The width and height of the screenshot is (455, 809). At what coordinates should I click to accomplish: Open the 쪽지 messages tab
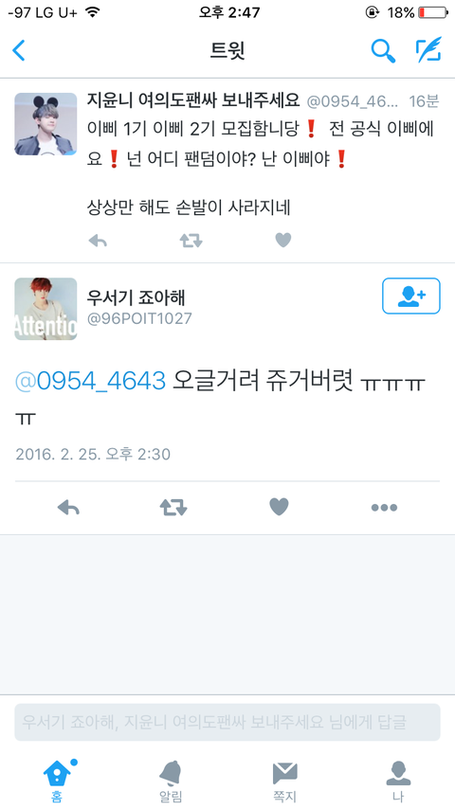[284, 782]
